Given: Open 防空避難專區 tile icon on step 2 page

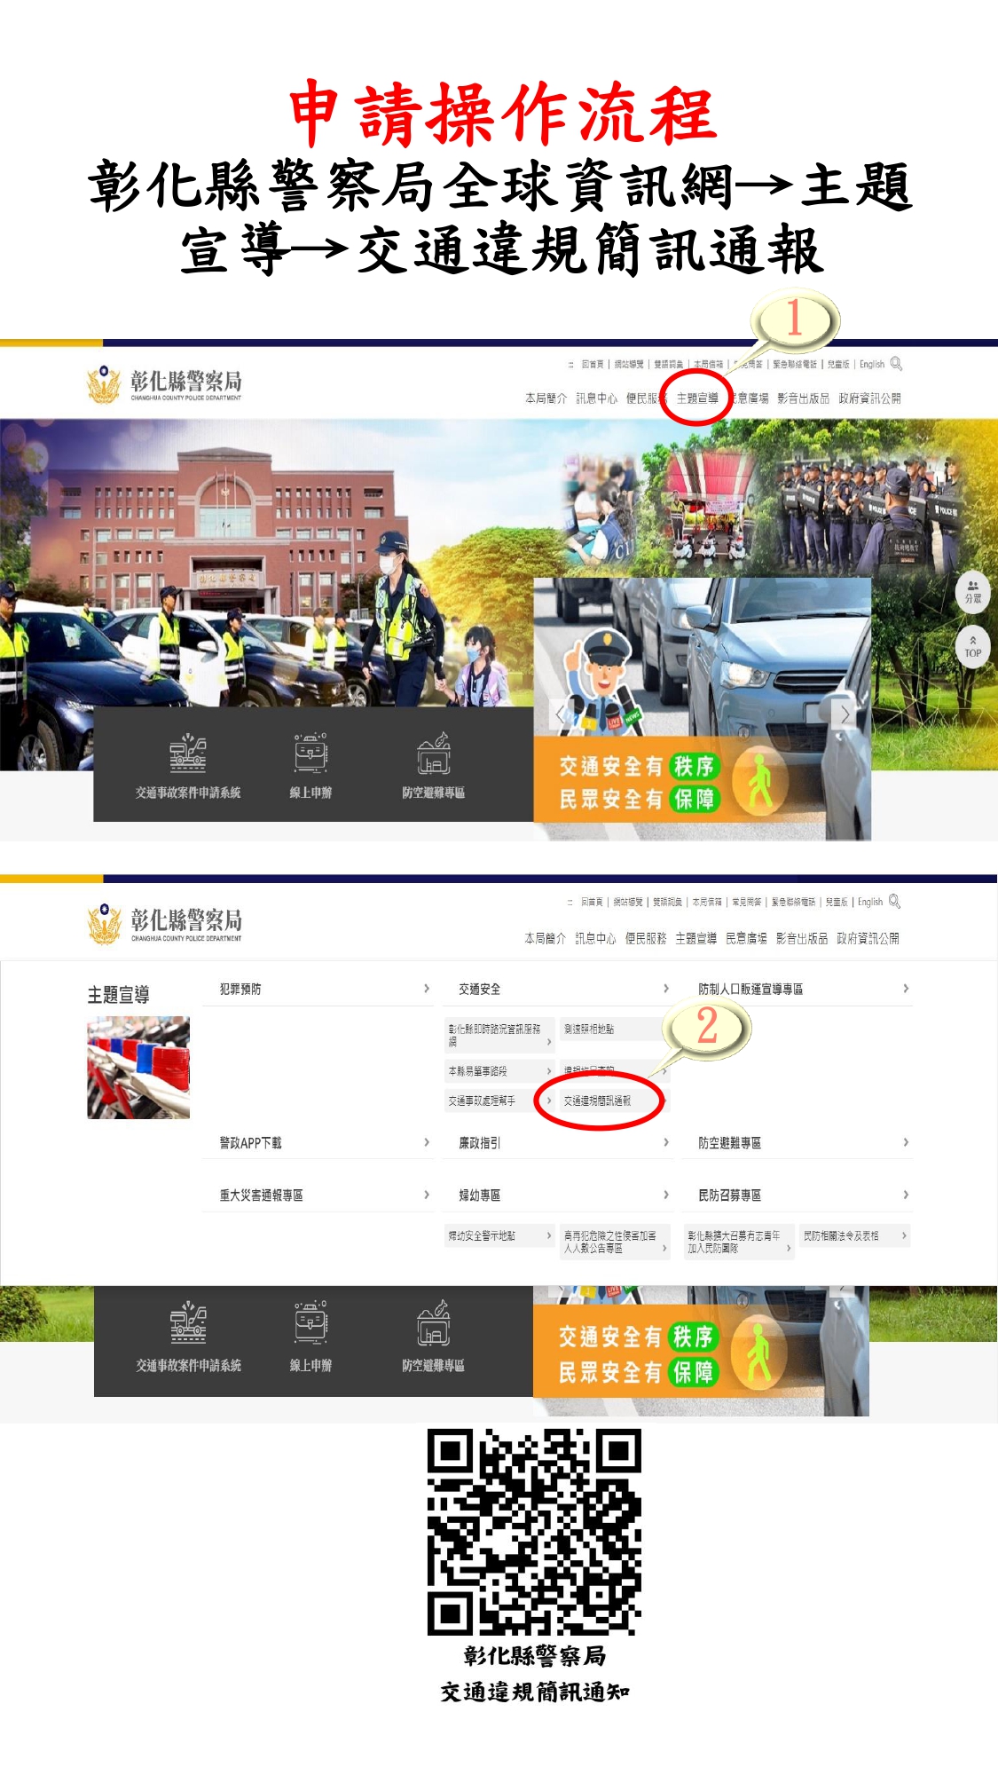Looking at the screenshot, I should pos(434,1322).
